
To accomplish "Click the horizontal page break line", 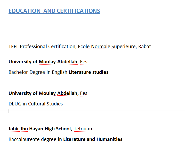I will click(x=98, y=111).
